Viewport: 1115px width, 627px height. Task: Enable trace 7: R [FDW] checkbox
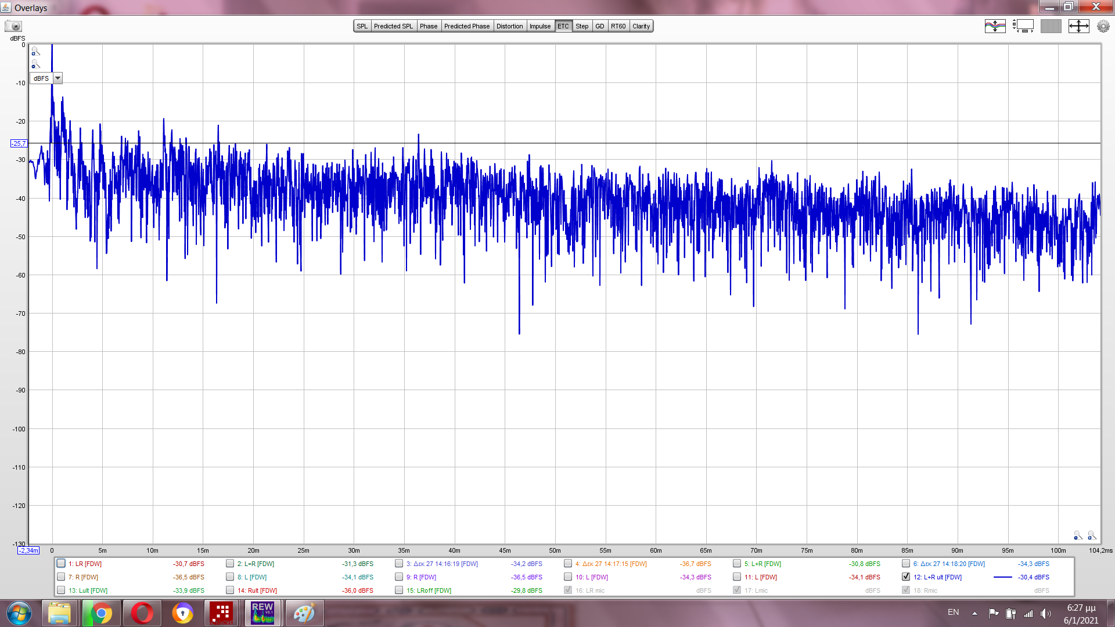61,577
